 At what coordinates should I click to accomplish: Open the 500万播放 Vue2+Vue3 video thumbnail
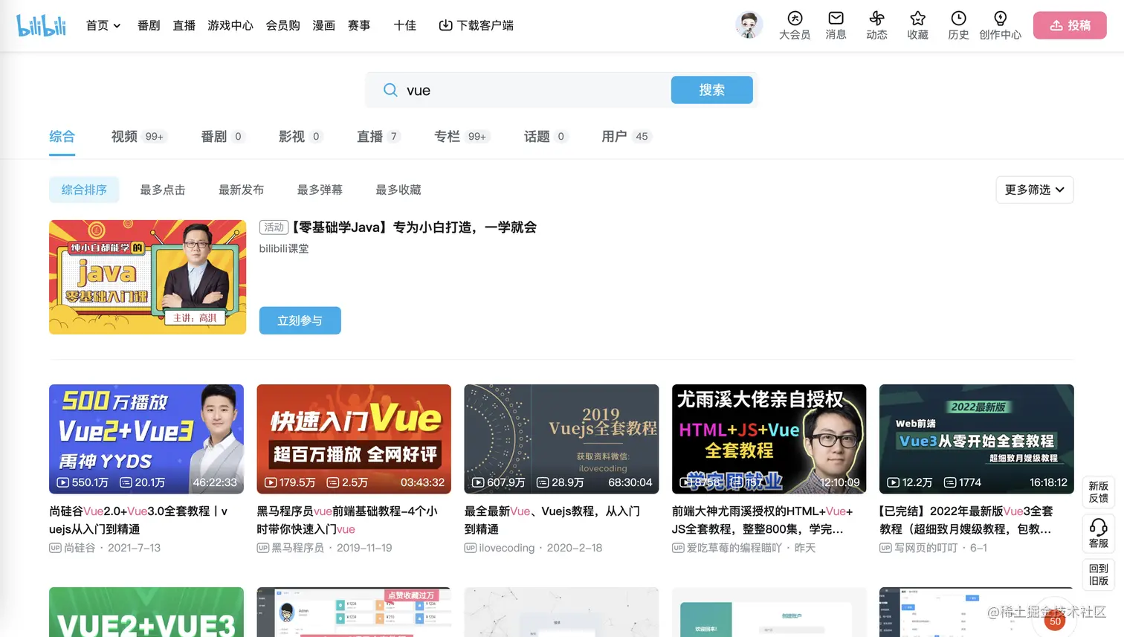point(146,439)
